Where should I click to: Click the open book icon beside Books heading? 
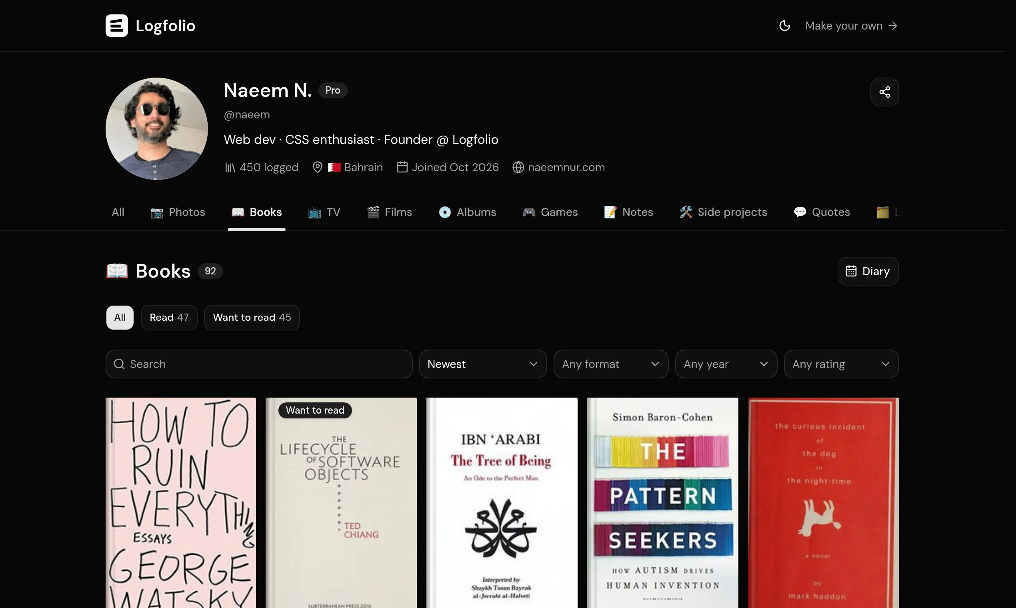click(x=117, y=271)
